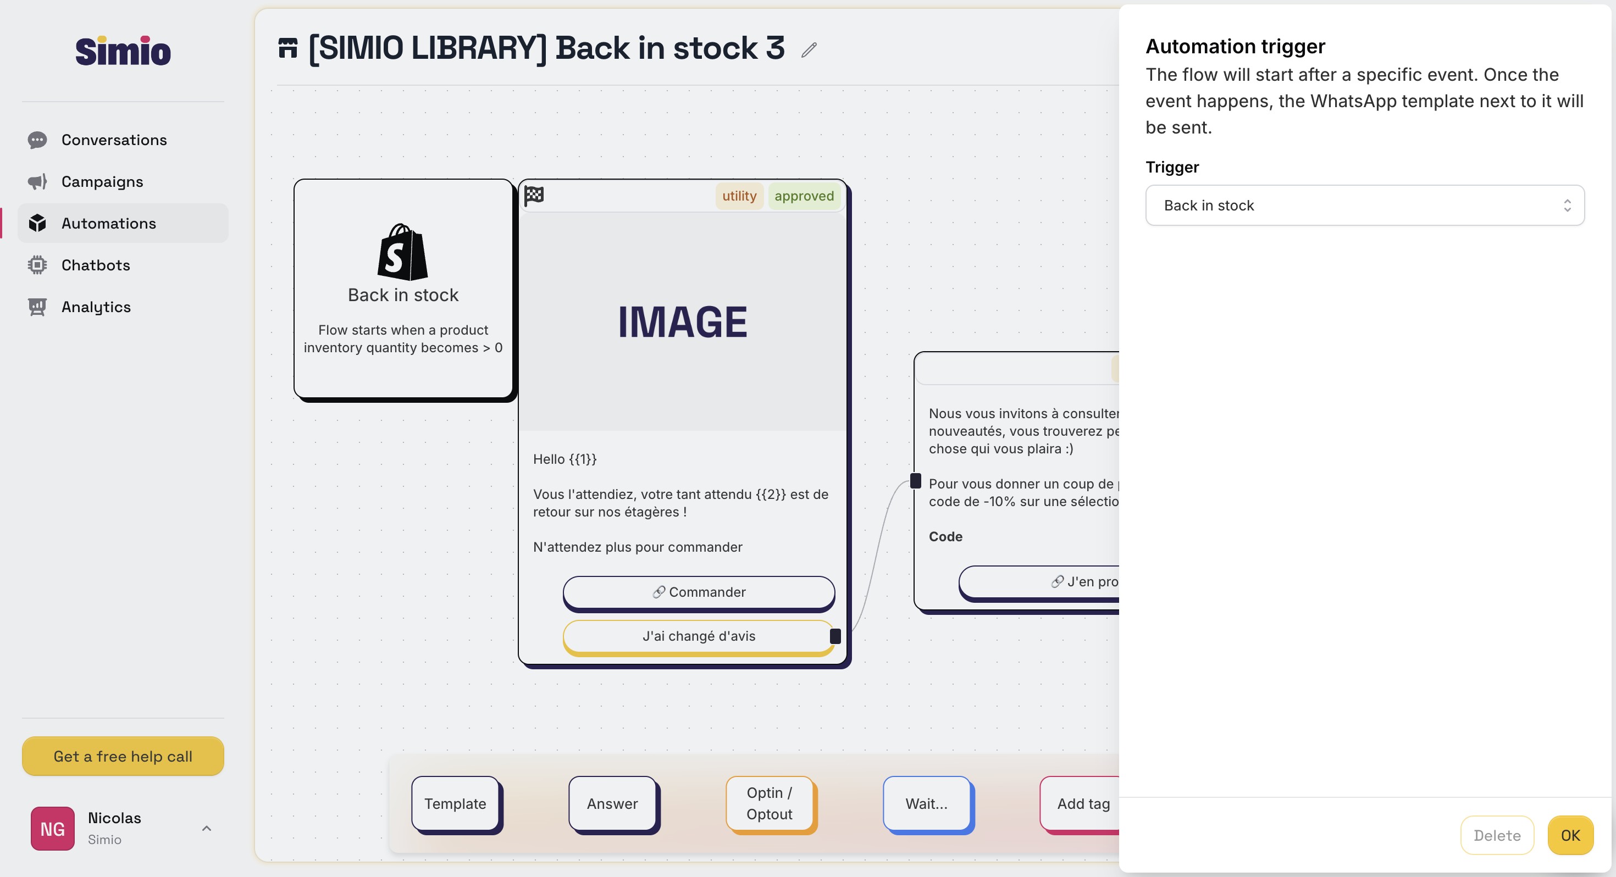Click the pencil icon beside the title
The height and width of the screenshot is (877, 1616).
(x=809, y=49)
